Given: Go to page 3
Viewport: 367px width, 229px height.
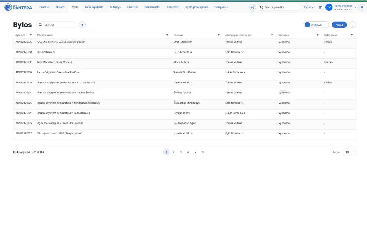Looking at the screenshot, I should tap(181, 152).
